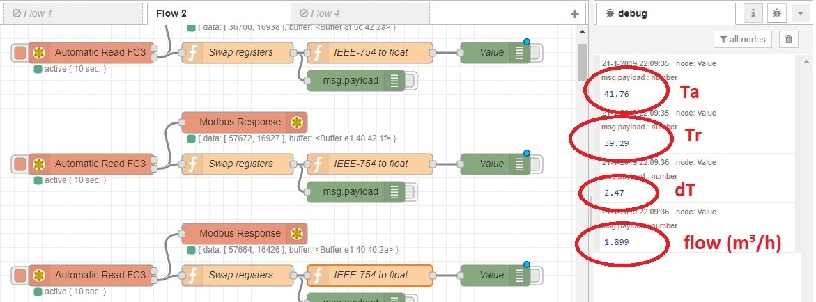The image size is (816, 302).
Task: Click the middle Modbus Response node icon
Action: [x=298, y=122]
